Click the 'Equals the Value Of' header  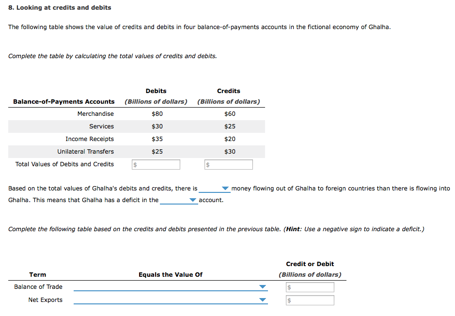point(171,274)
